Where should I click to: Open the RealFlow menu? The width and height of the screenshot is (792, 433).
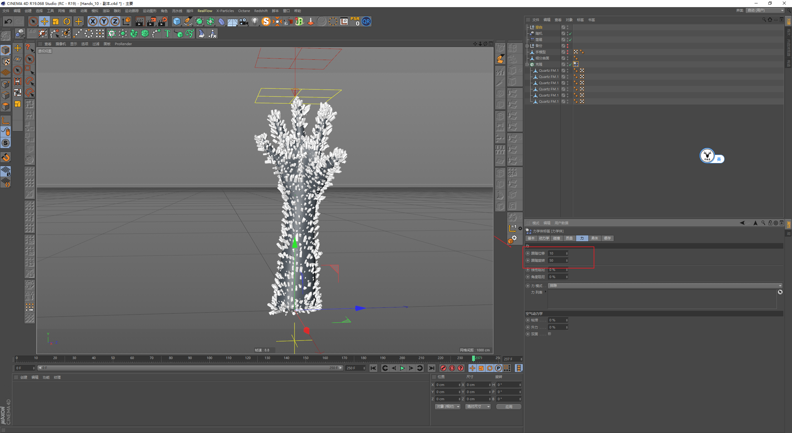click(x=205, y=11)
